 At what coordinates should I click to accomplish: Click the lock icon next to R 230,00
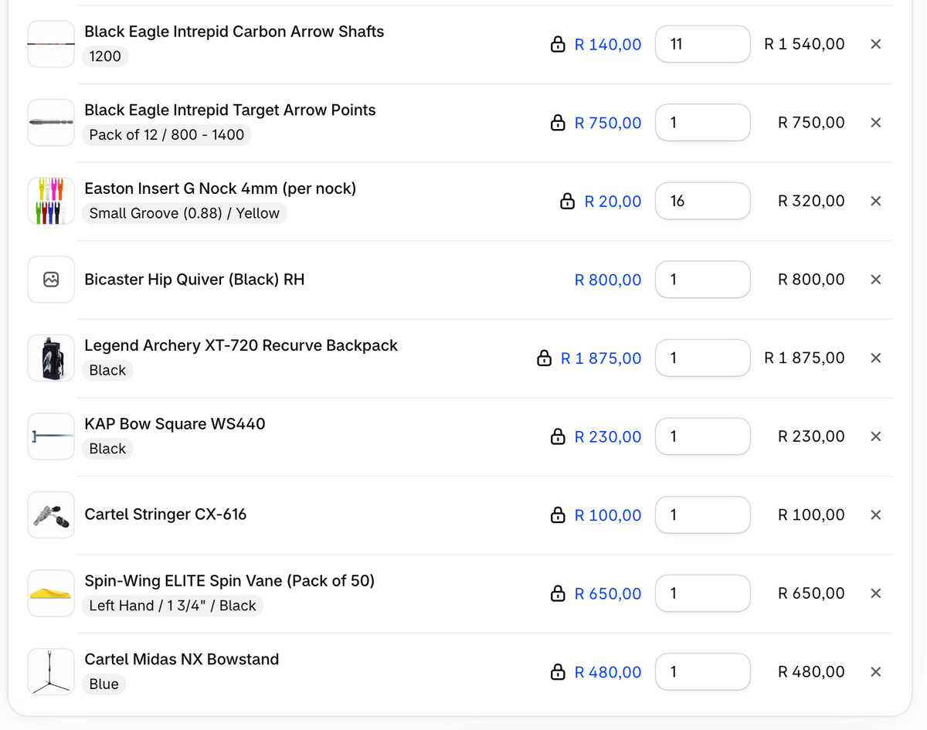[x=558, y=437]
